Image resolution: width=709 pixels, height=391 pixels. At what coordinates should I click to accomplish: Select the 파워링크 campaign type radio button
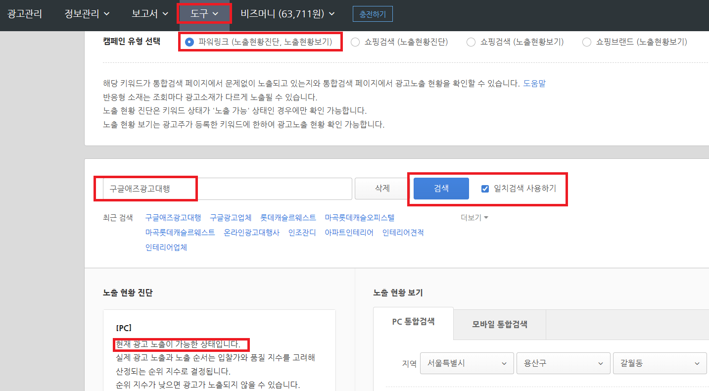(189, 43)
